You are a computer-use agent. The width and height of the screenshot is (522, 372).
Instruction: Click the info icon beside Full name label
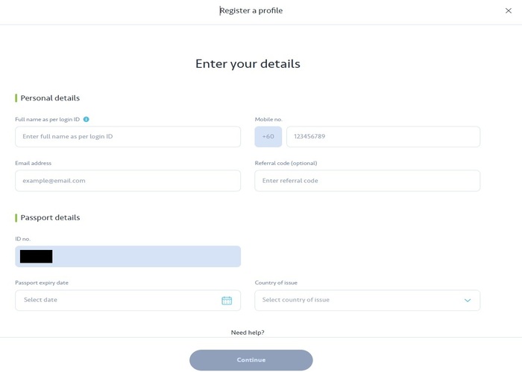(87, 119)
